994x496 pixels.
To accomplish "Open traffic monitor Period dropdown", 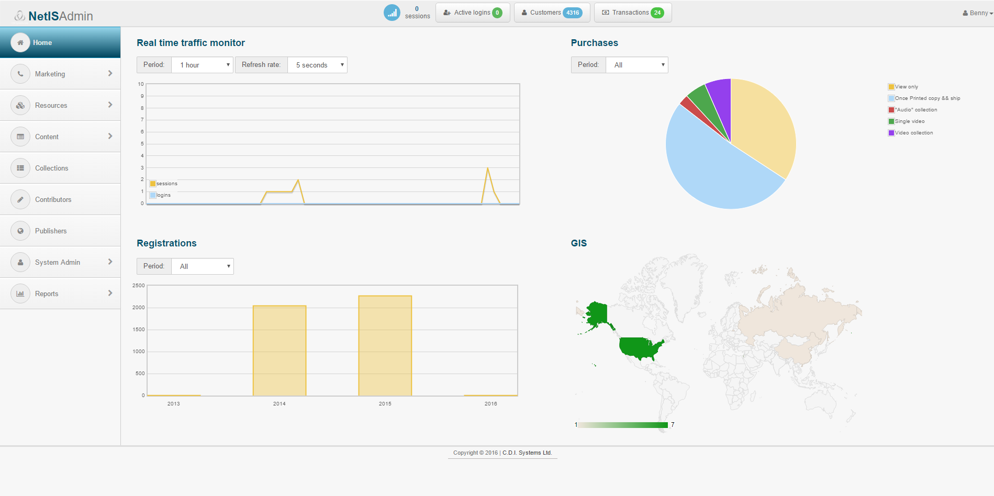I will click(203, 65).
